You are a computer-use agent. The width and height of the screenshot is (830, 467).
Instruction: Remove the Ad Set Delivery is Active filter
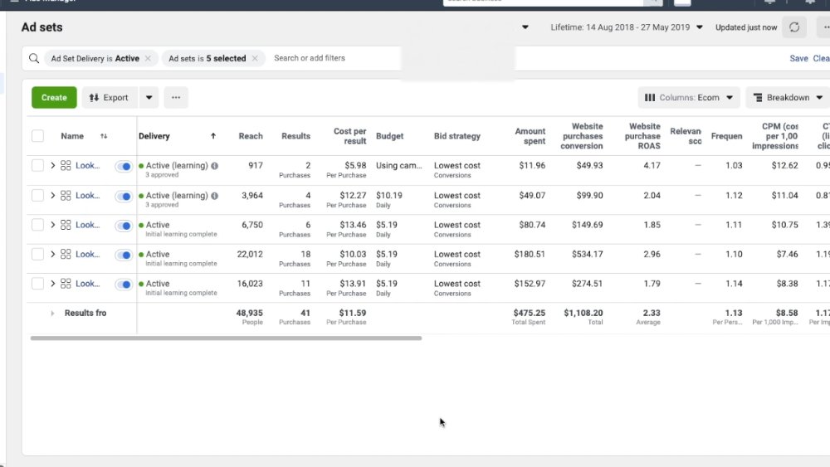pyautogui.click(x=148, y=58)
